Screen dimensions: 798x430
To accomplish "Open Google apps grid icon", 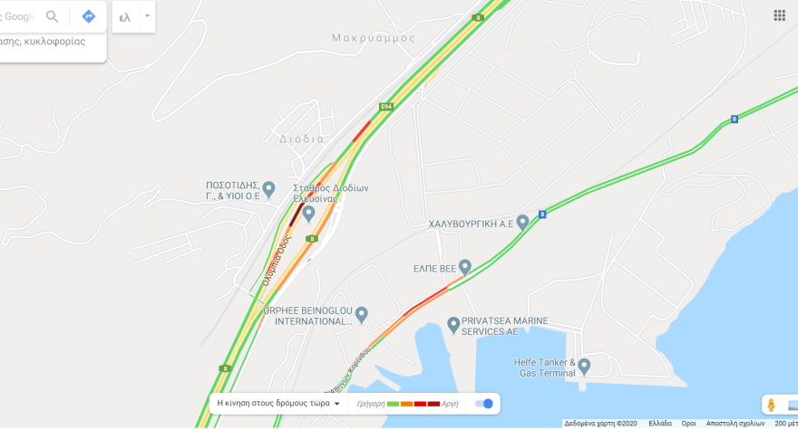I will click(x=779, y=15).
